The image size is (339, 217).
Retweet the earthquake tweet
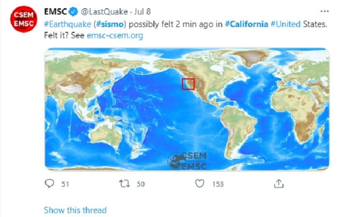[x=126, y=184]
